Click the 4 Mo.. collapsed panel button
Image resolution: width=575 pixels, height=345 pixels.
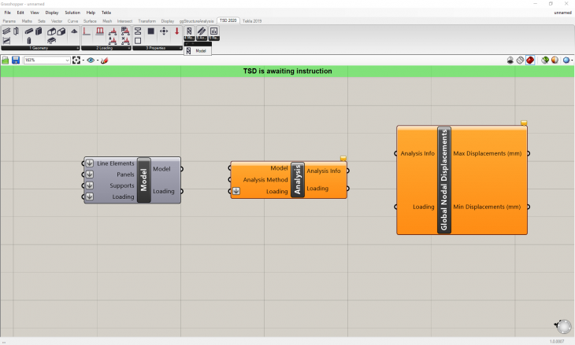[189, 33]
